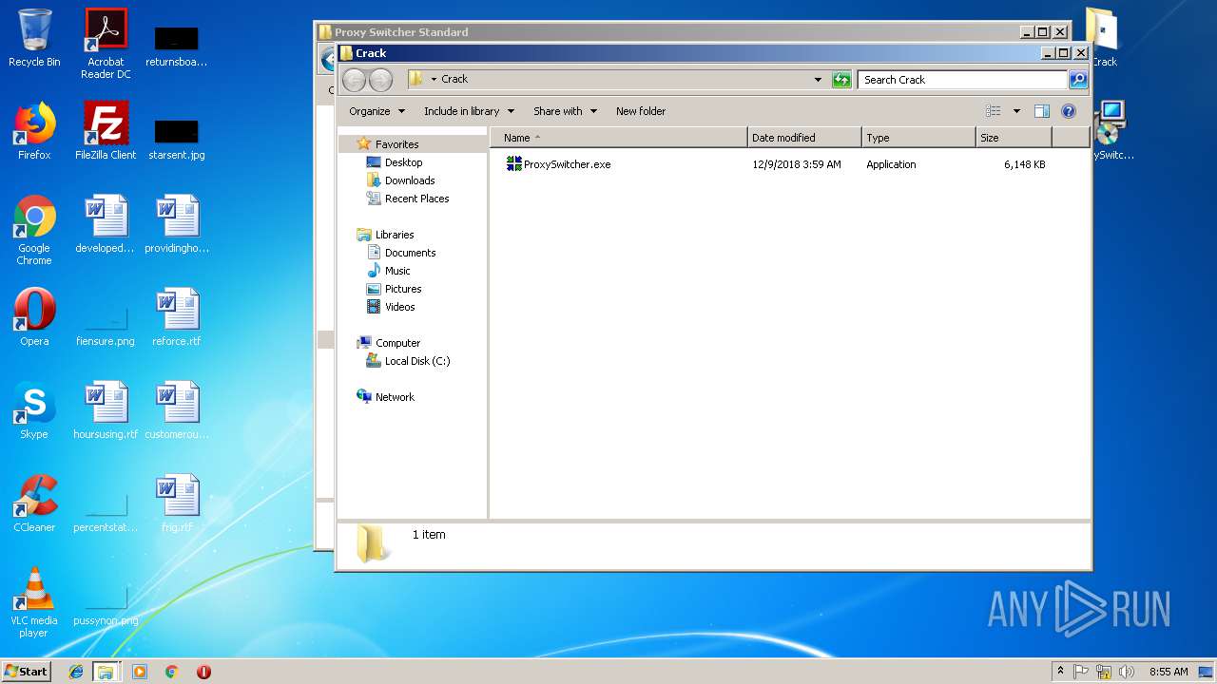Select starsent.jpg desktop file
Screen dimensions: 1217x684
click(x=177, y=139)
